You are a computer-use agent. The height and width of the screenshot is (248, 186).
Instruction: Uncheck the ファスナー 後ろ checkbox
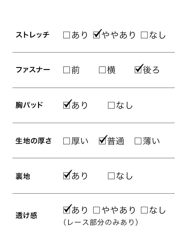138,70
